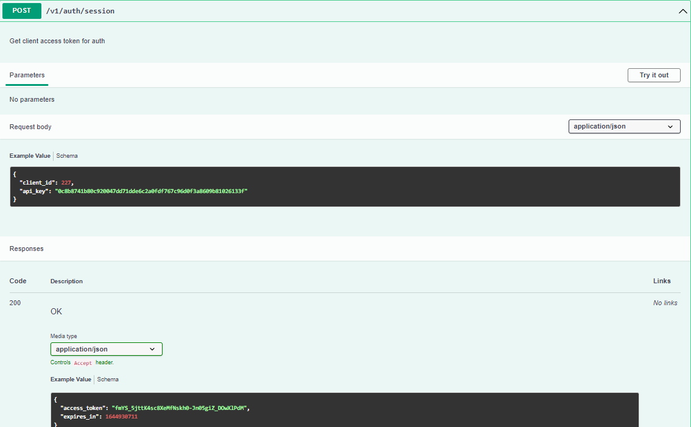Collapse the POST /v1/auth/session operation chevron
The height and width of the screenshot is (427, 691).
pyautogui.click(x=682, y=11)
